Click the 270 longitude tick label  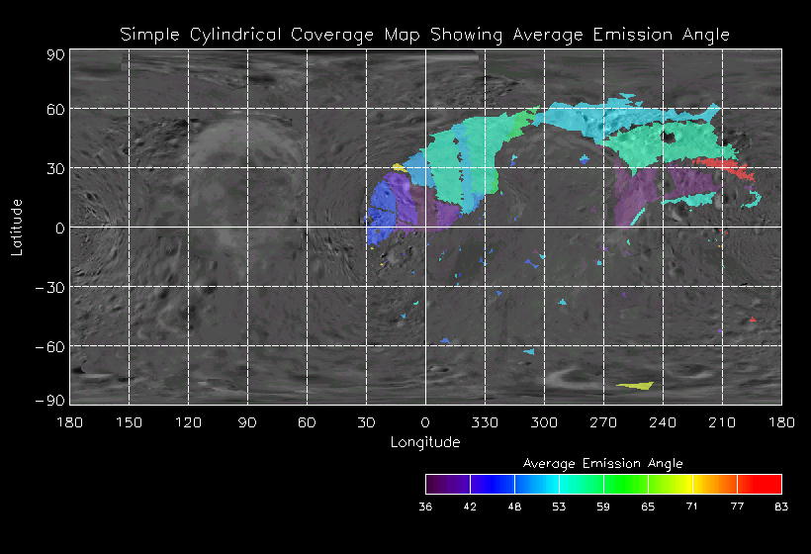603,422
